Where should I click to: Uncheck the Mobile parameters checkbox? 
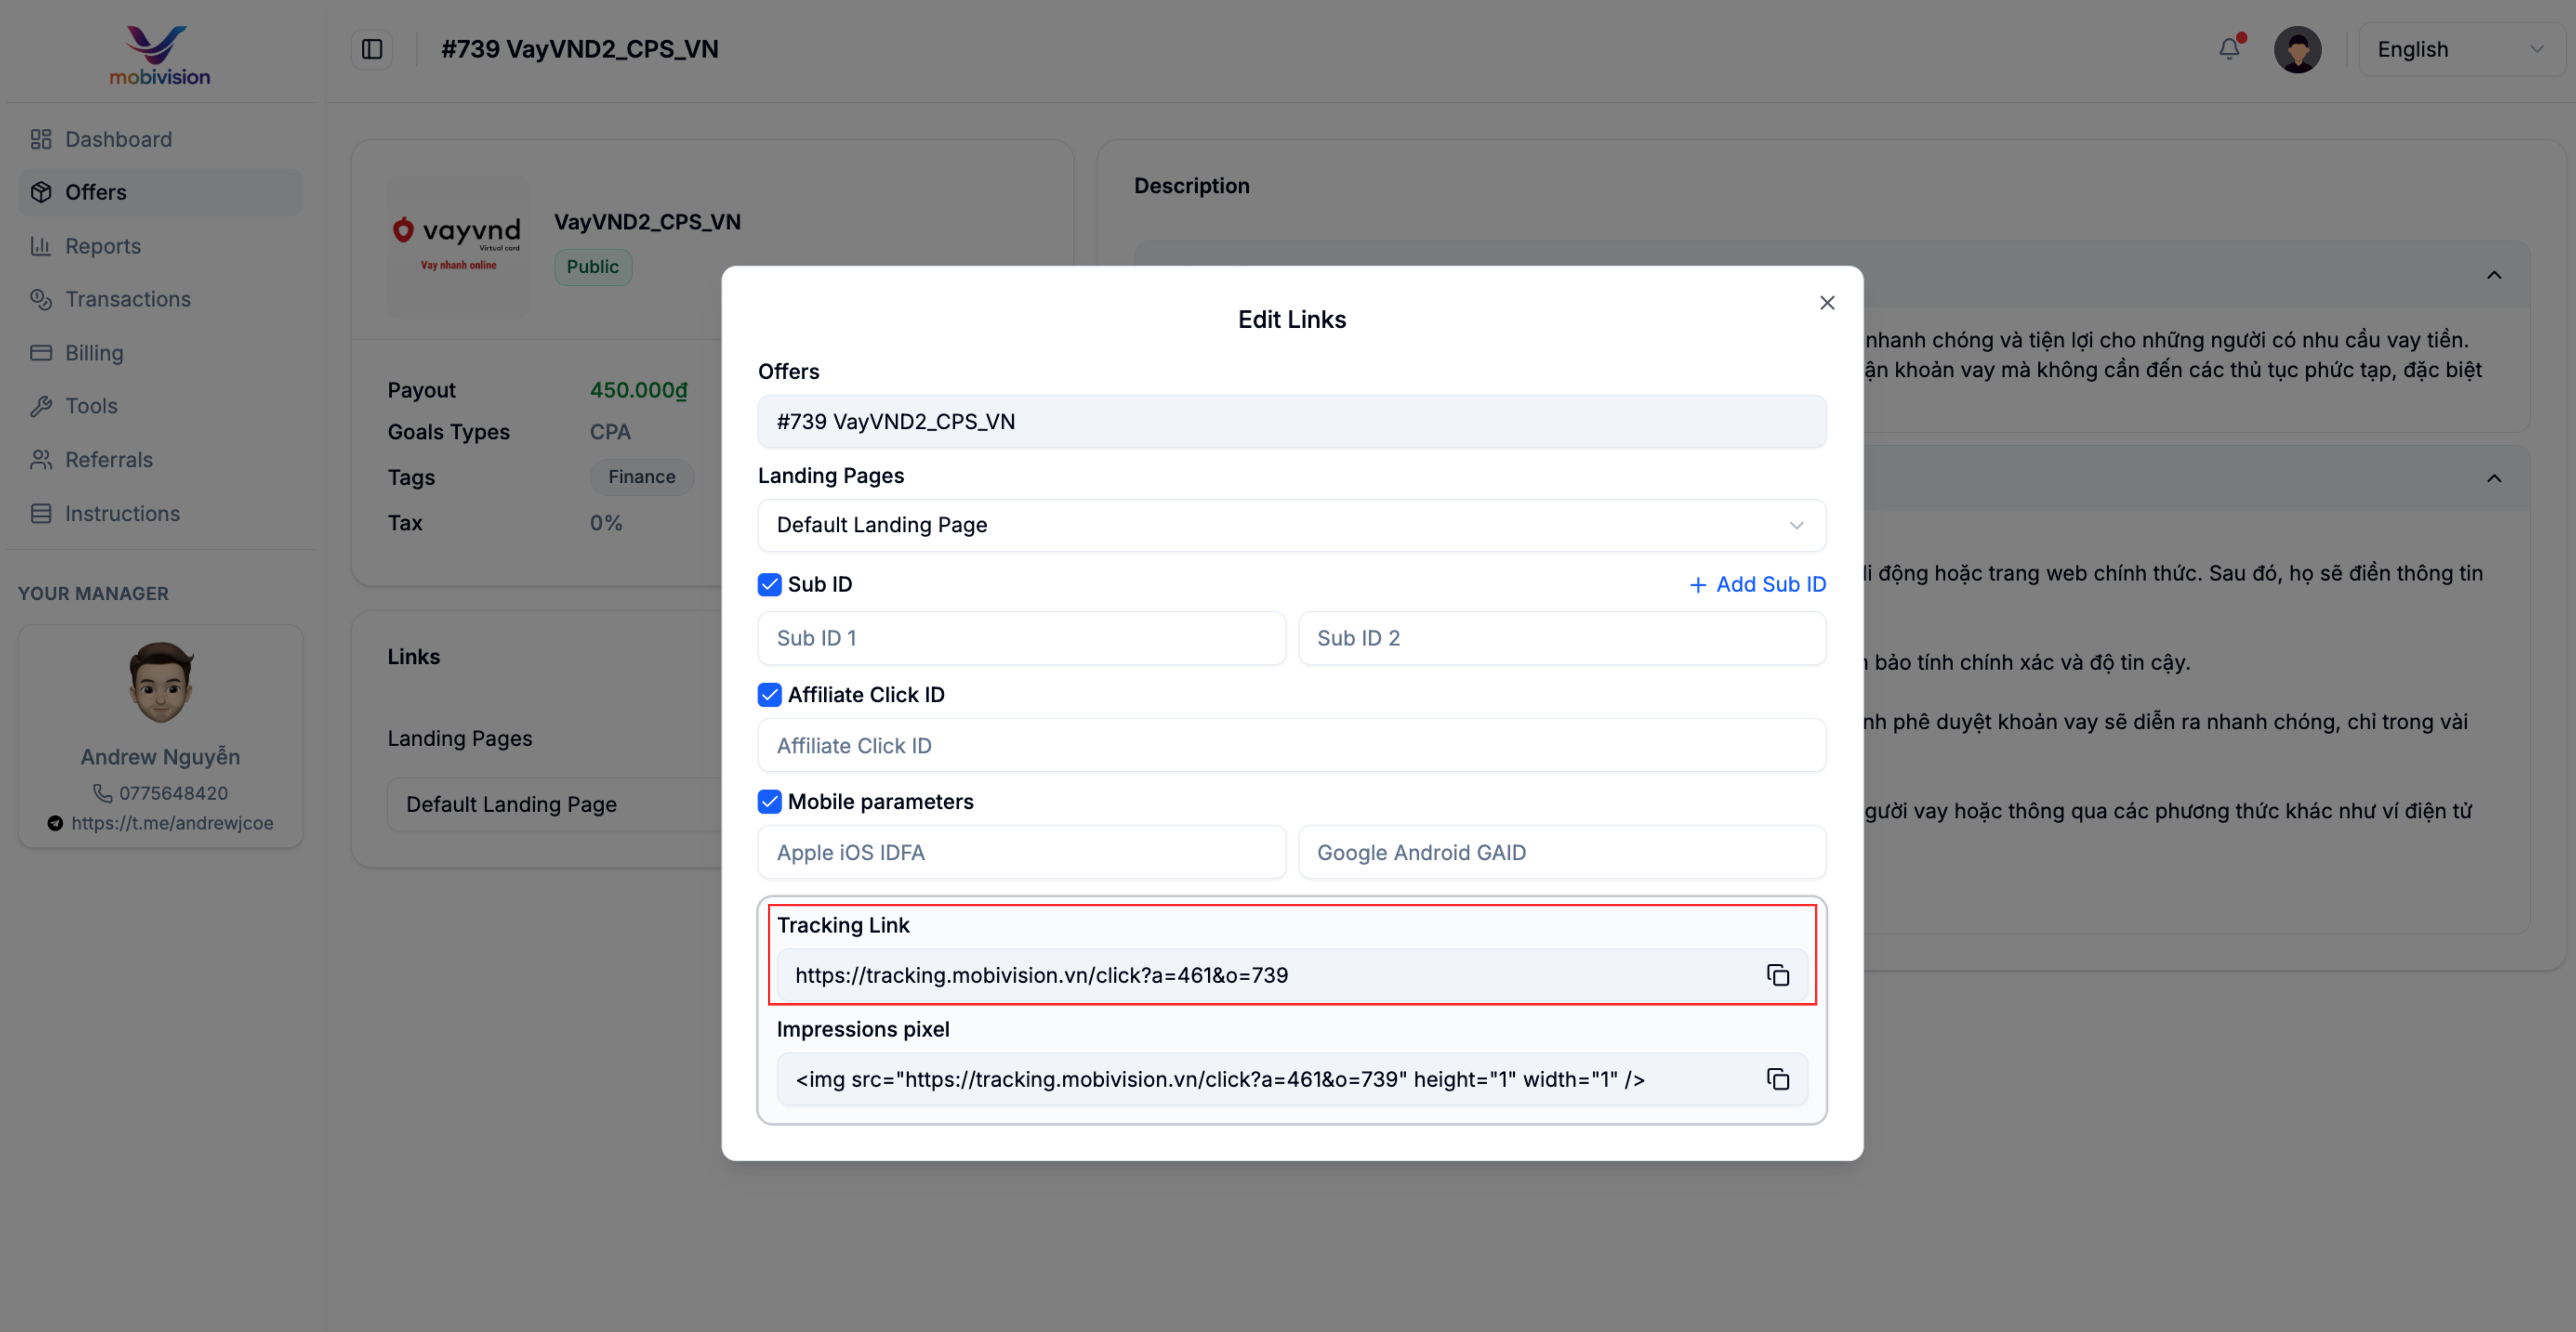[x=769, y=802]
